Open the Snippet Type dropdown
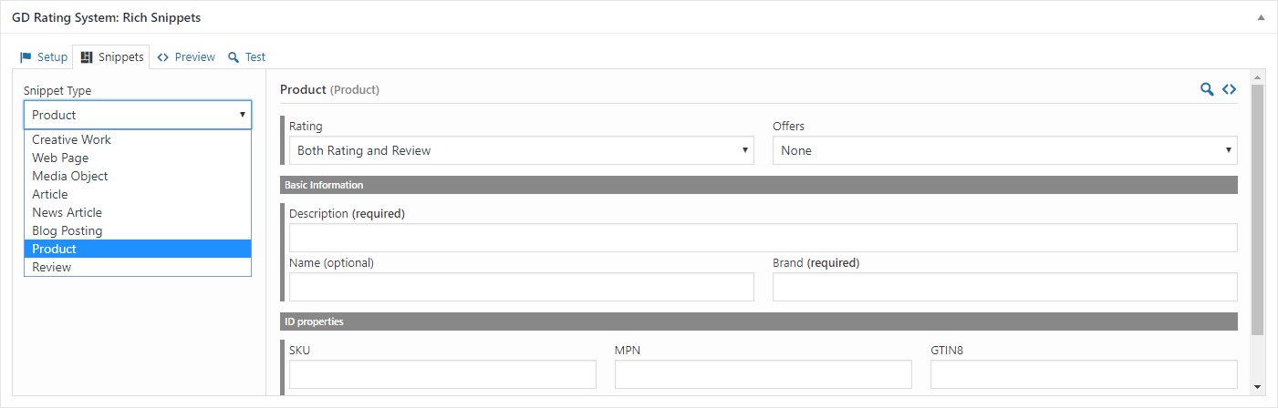The width and height of the screenshot is (1278, 408). (138, 115)
